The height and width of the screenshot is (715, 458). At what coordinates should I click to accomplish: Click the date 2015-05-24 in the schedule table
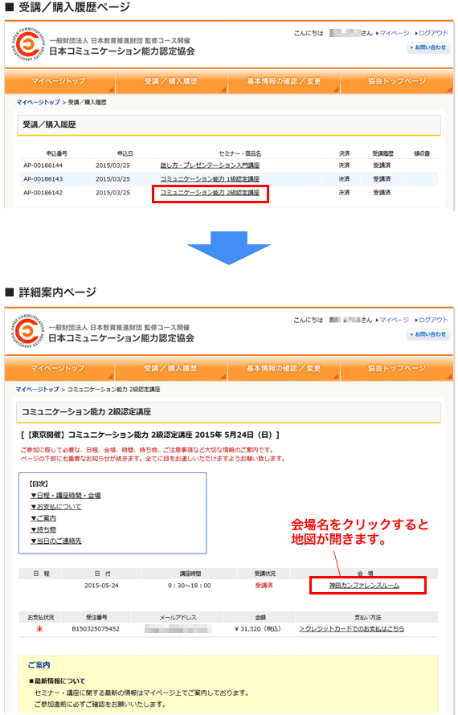(101, 586)
